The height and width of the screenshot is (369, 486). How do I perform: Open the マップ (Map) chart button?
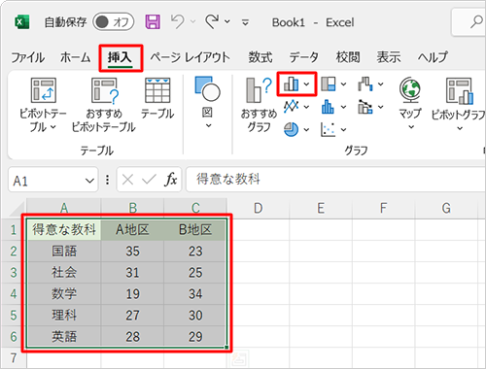[x=410, y=103]
